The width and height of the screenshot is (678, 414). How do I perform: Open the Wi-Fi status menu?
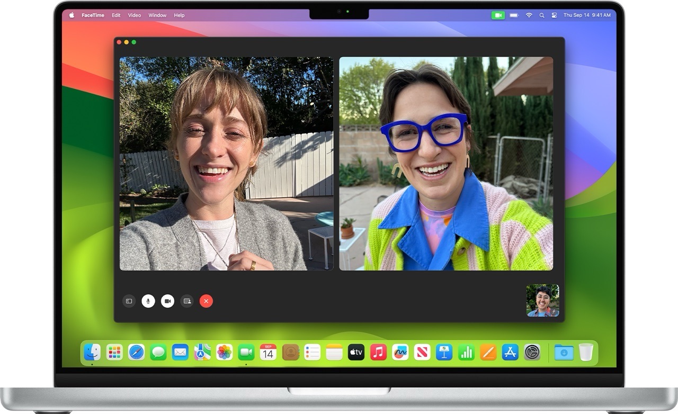point(529,15)
